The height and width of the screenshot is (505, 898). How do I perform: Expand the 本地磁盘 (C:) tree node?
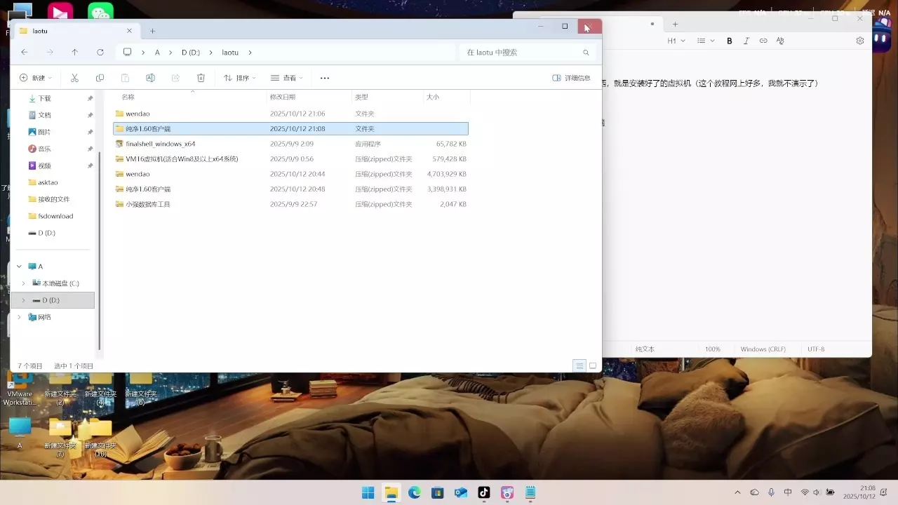click(x=23, y=283)
